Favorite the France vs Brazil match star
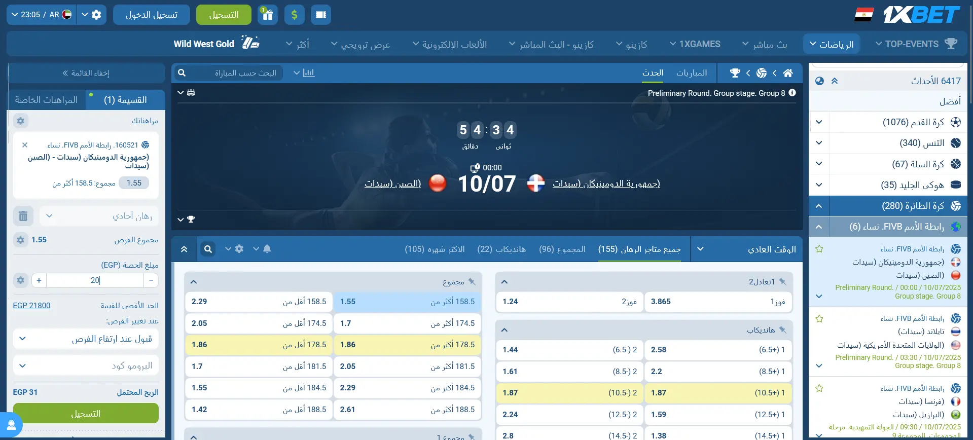 (x=819, y=388)
